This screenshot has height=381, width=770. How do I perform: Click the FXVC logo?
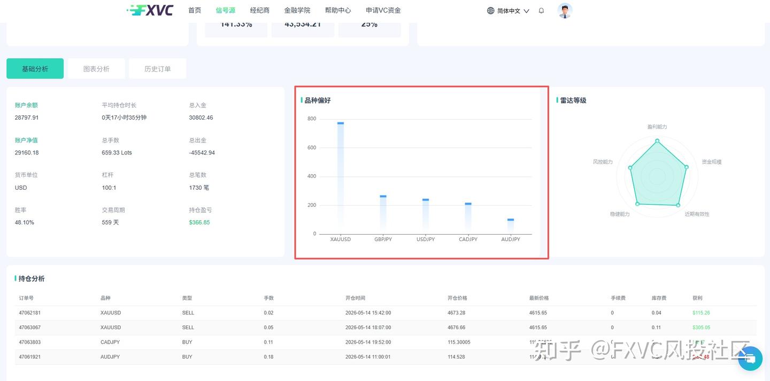tap(150, 10)
